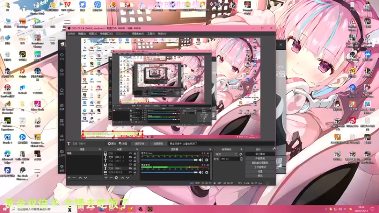Image resolution: width=379 pixels, height=213 pixels.
Task: Open the 工具(T) menu in OBS
Action: [x=151, y=34]
